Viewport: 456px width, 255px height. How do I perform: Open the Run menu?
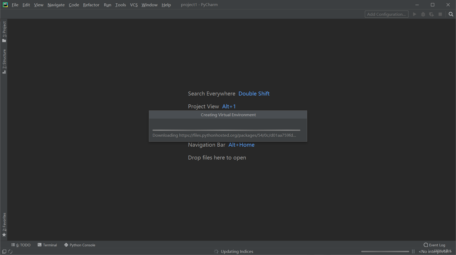pos(107,5)
